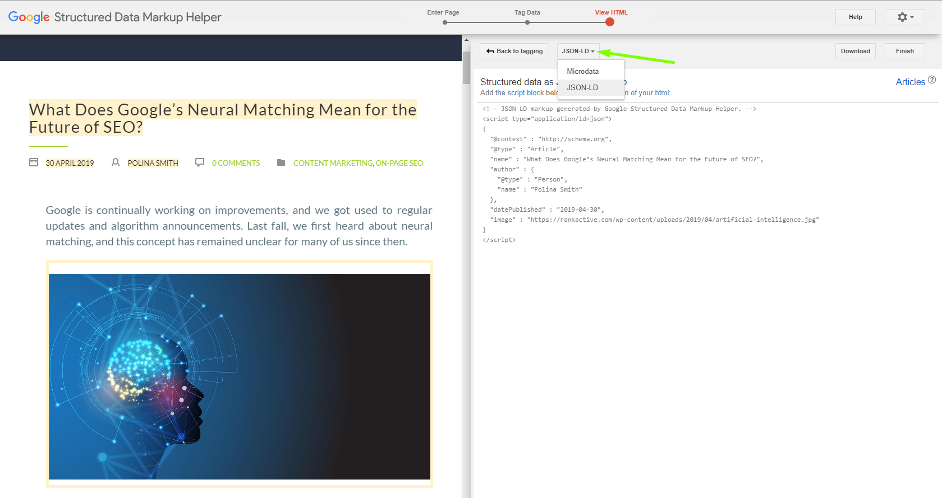This screenshot has width=942, height=498.
Task: Click the neural network brain image
Action: coord(240,376)
